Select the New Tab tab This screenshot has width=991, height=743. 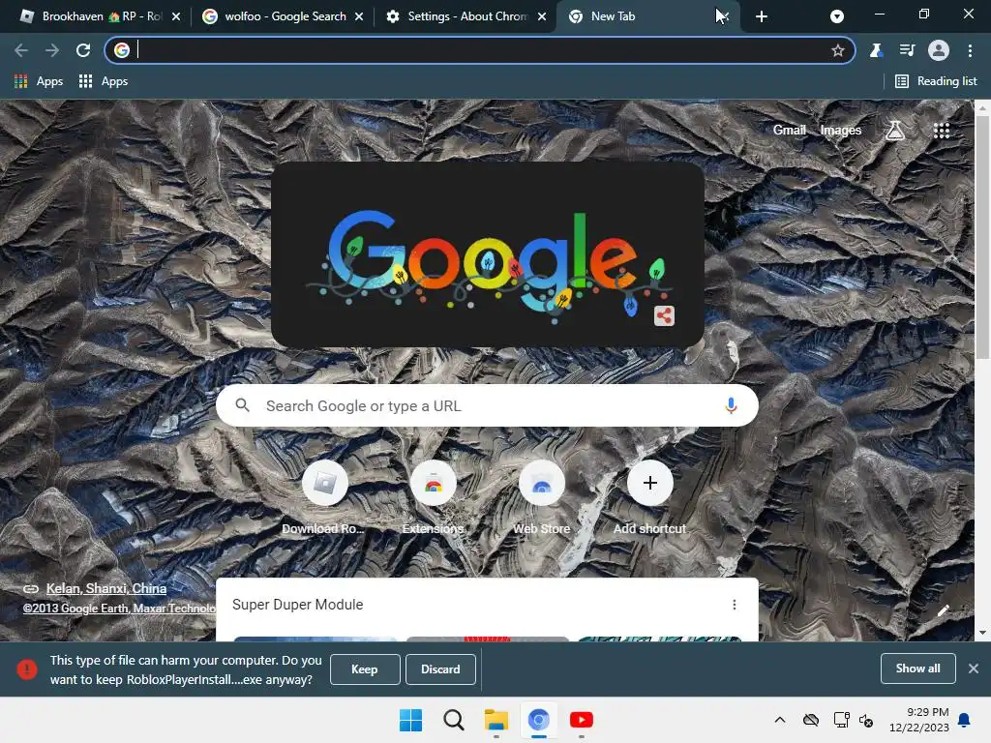(639, 16)
